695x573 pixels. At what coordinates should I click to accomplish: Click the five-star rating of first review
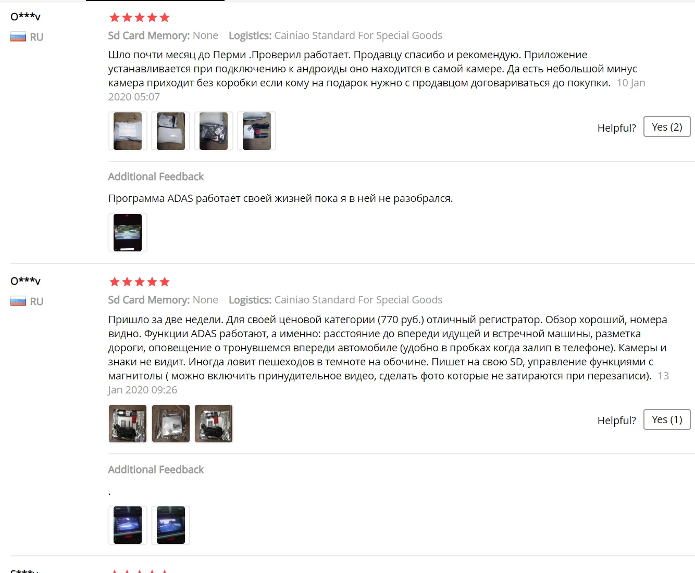pos(139,18)
